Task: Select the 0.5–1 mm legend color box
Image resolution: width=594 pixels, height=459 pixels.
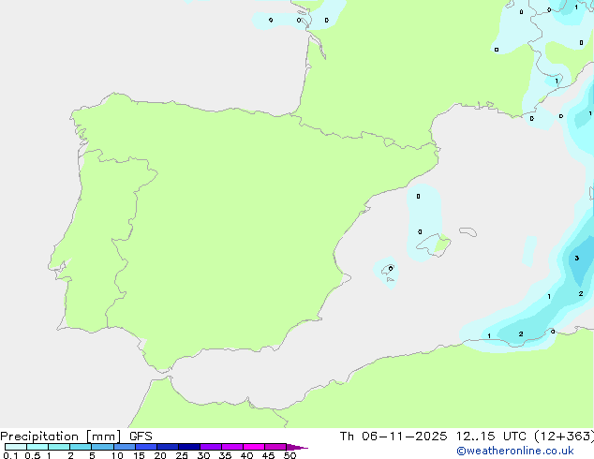Action: coord(37,447)
